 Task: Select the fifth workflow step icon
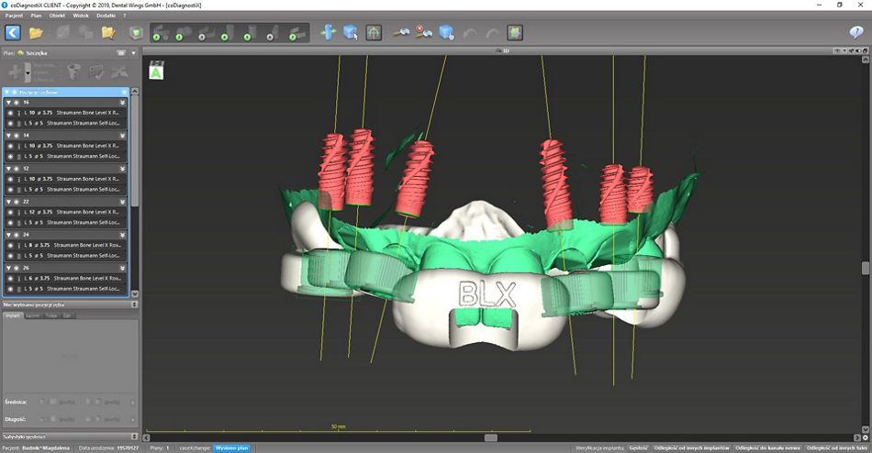pyautogui.click(x=251, y=33)
